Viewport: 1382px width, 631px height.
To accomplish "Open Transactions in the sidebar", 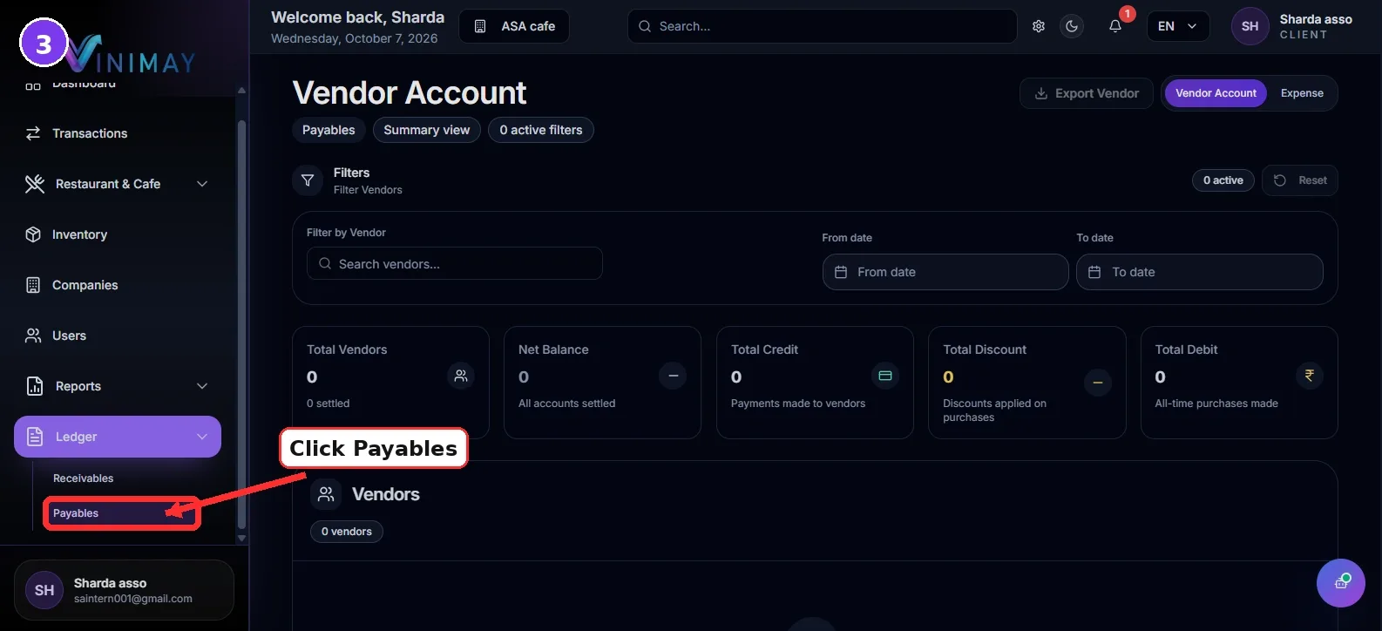I will tap(118, 133).
